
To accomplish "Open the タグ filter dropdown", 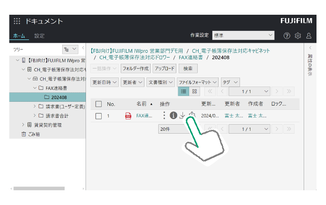I will [x=230, y=82].
